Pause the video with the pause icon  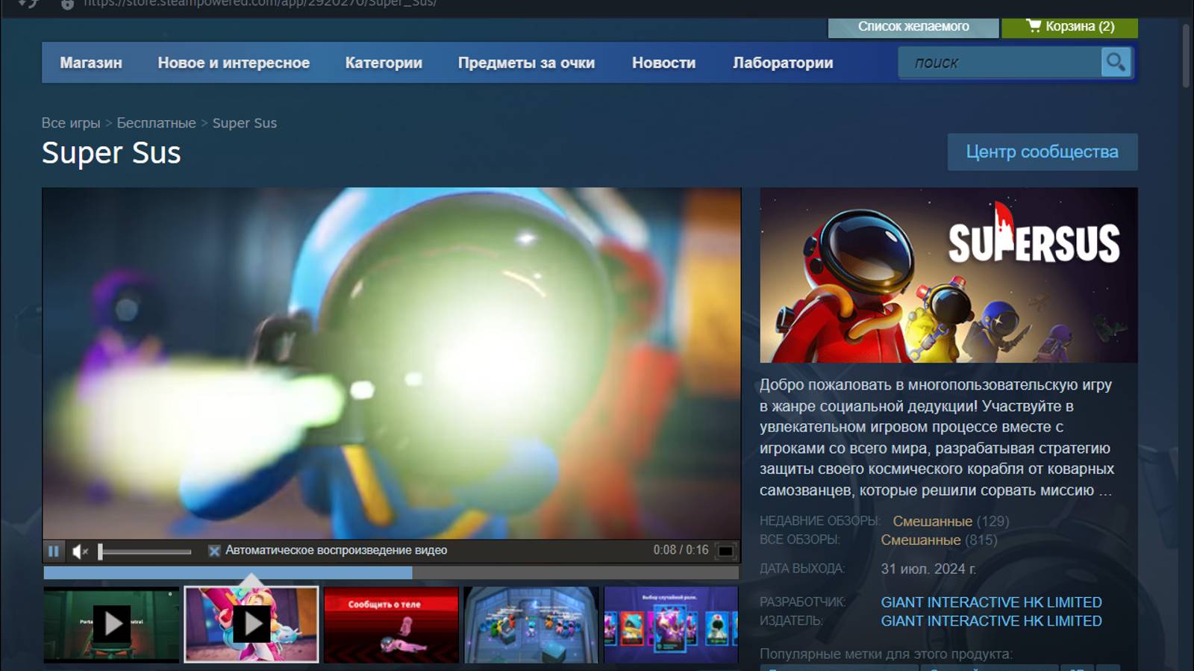54,551
